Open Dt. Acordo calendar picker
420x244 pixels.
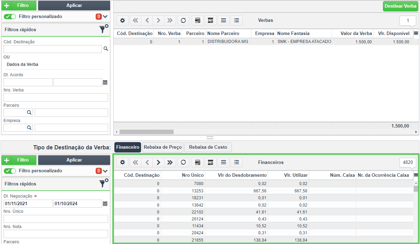(105, 82)
